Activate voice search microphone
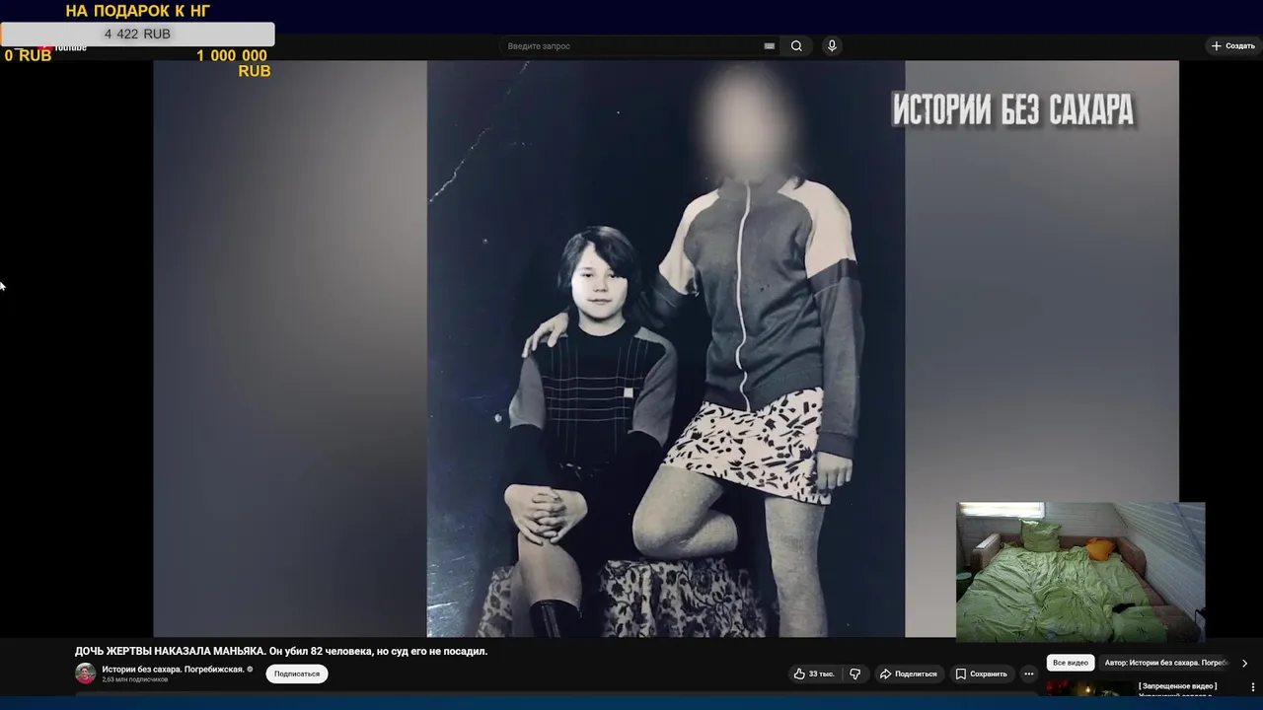Screen dimensions: 1263x710 tap(832, 46)
